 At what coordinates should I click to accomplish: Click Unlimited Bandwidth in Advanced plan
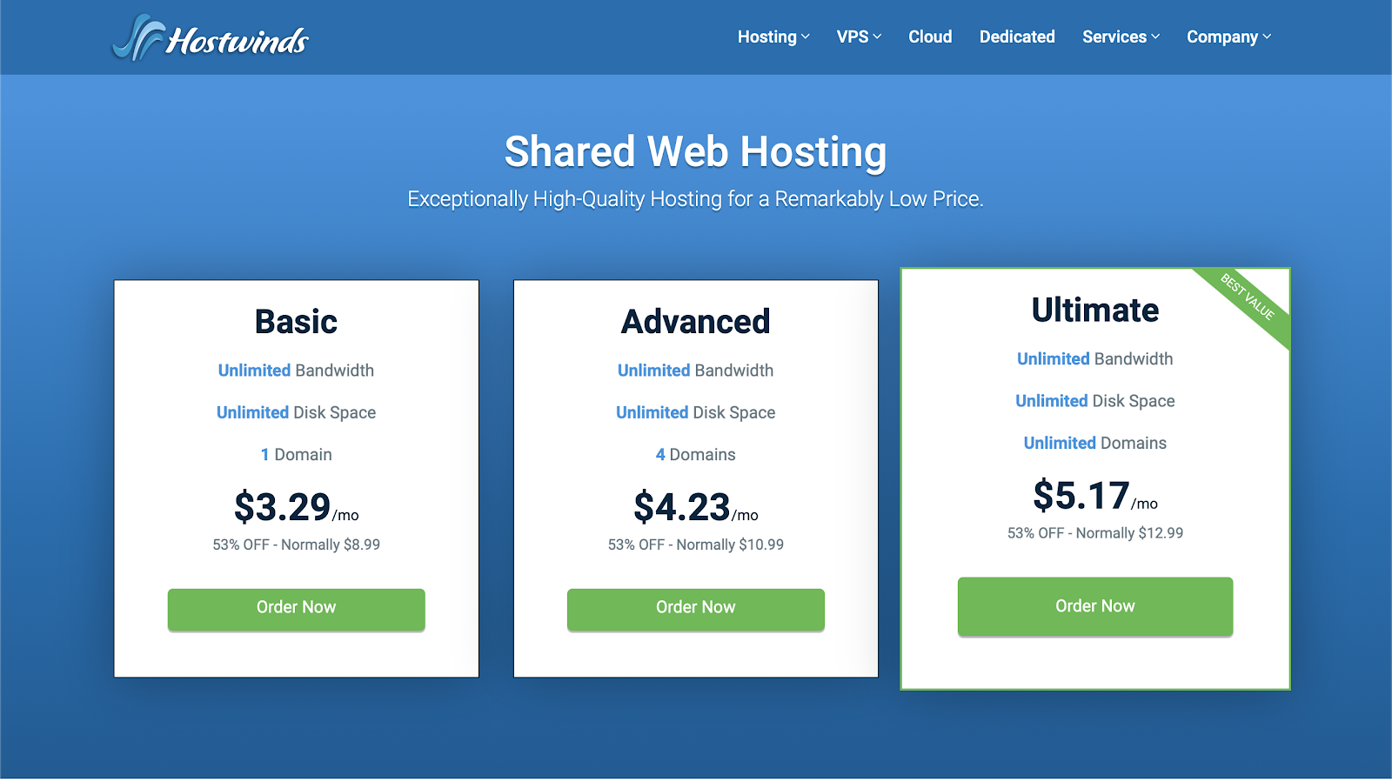(x=695, y=371)
